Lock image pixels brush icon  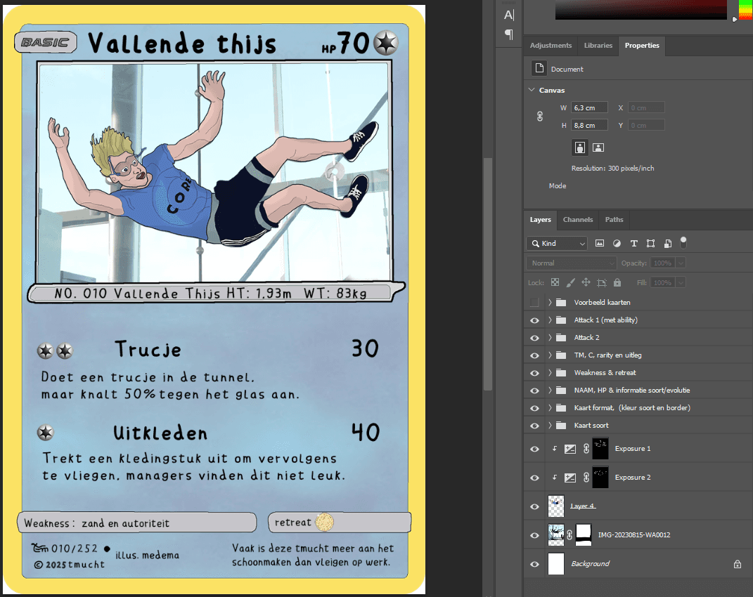570,282
